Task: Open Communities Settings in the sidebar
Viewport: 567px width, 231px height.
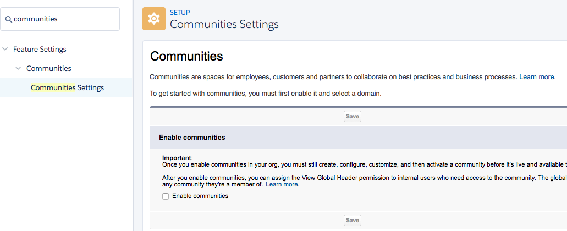Action: (67, 87)
